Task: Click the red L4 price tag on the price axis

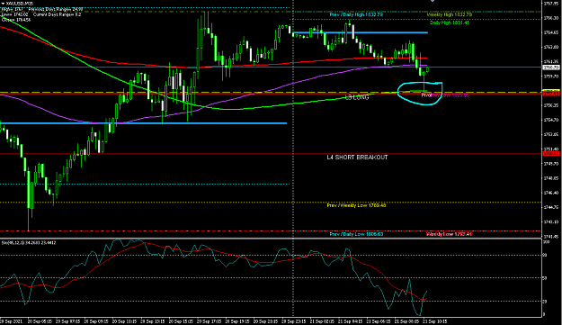Action: (x=551, y=154)
